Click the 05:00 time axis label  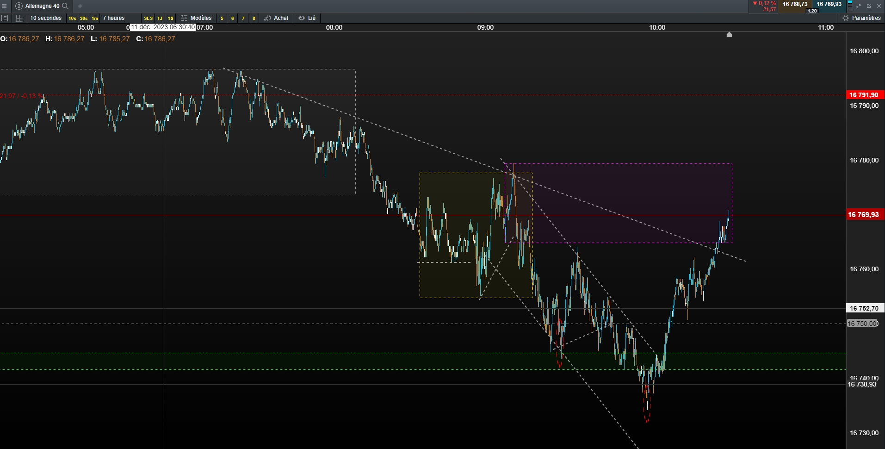tap(86, 27)
